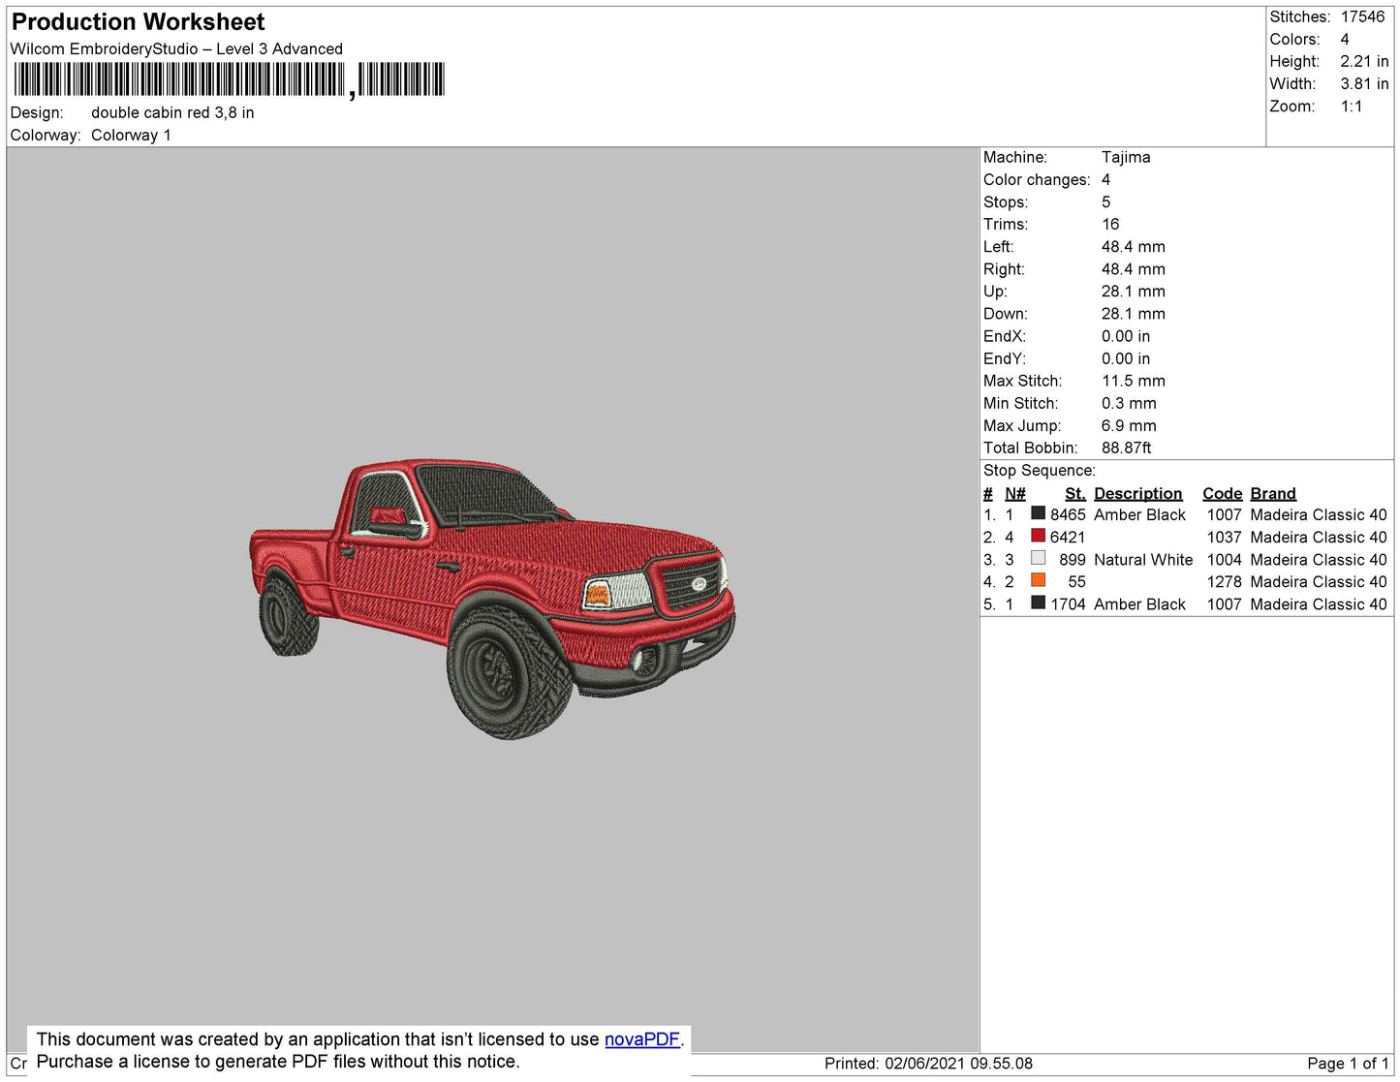Click the Stitches value 17546
The image size is (1400, 1082).
click(1363, 16)
